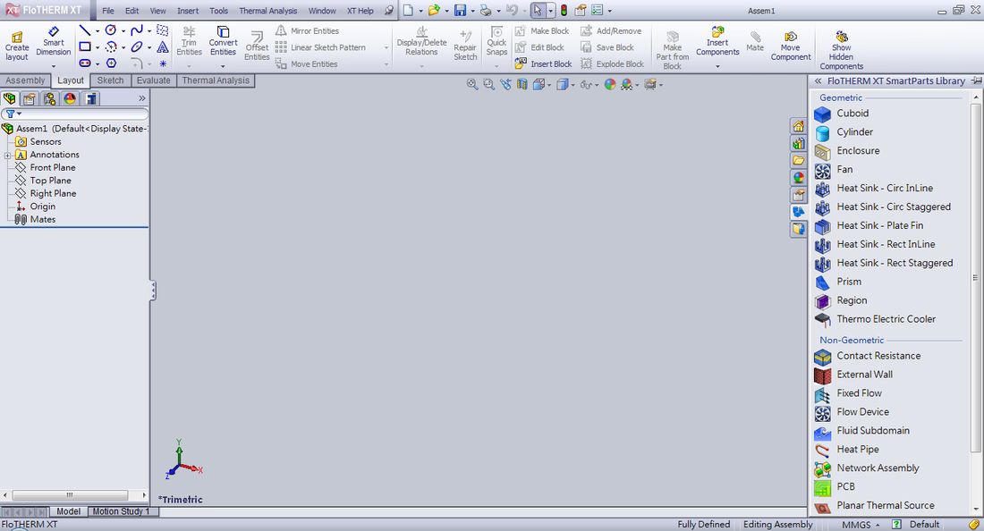This screenshot has height=531, width=984.
Task: Select the Move Component tool
Action: pyautogui.click(x=791, y=46)
